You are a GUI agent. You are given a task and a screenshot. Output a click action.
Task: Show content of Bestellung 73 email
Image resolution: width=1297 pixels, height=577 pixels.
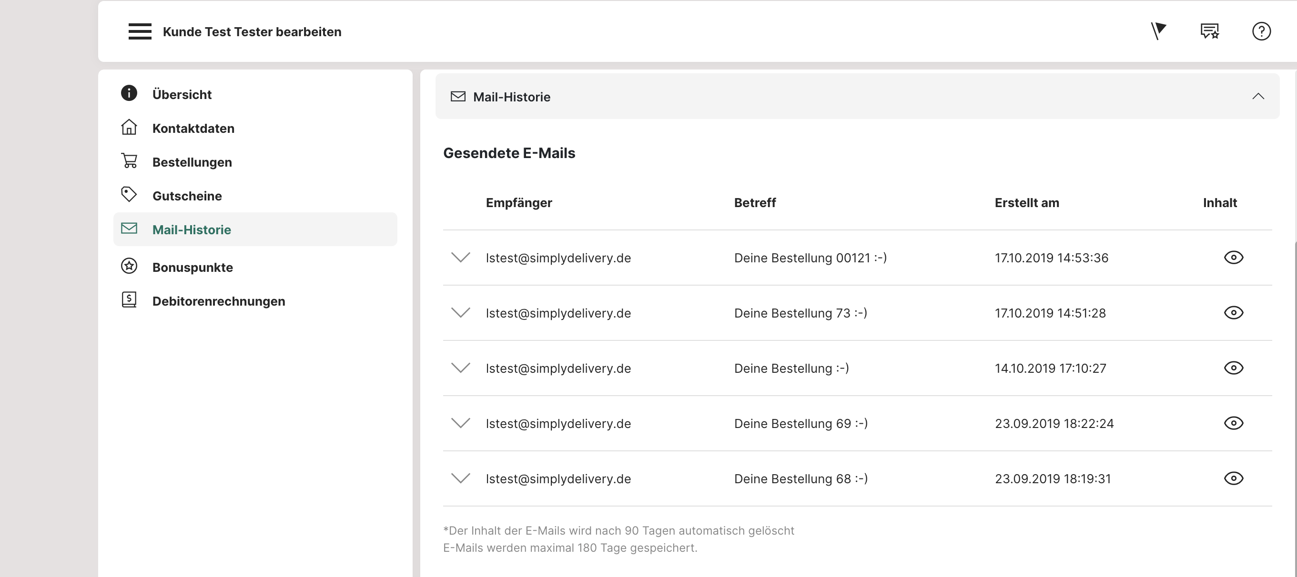(x=1233, y=313)
